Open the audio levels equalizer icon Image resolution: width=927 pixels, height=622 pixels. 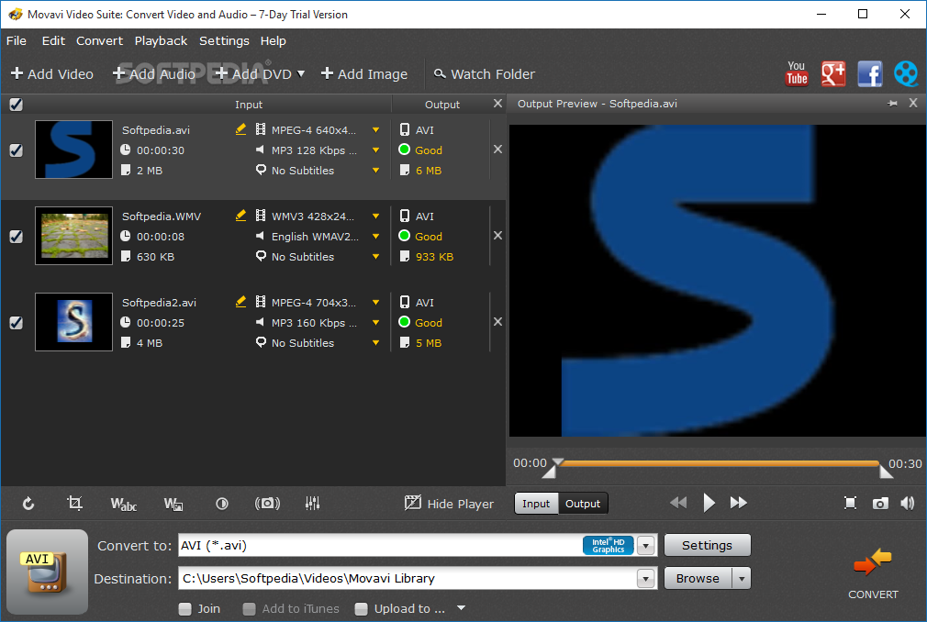point(312,504)
